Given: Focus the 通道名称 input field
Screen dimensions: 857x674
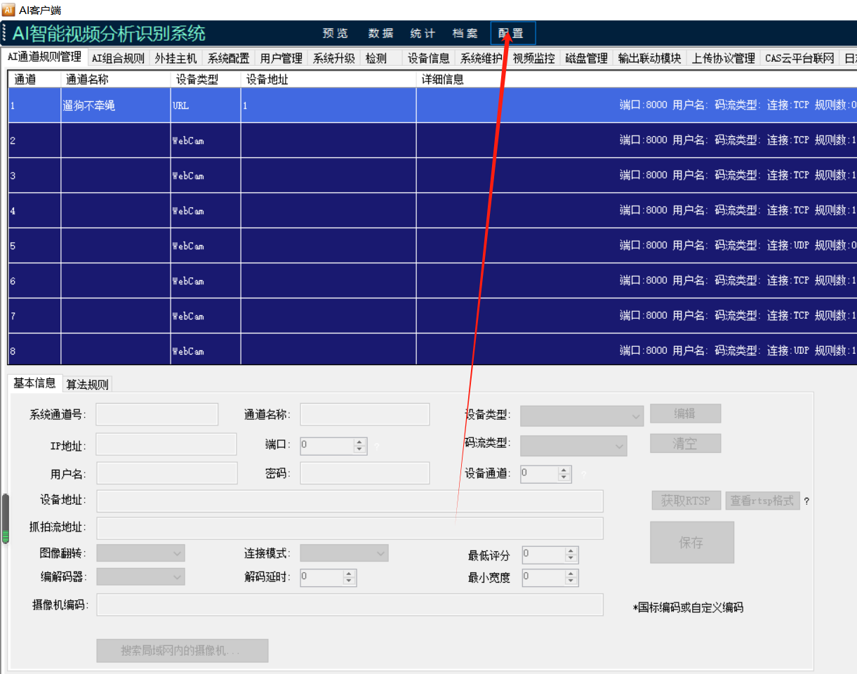Looking at the screenshot, I should tap(365, 414).
